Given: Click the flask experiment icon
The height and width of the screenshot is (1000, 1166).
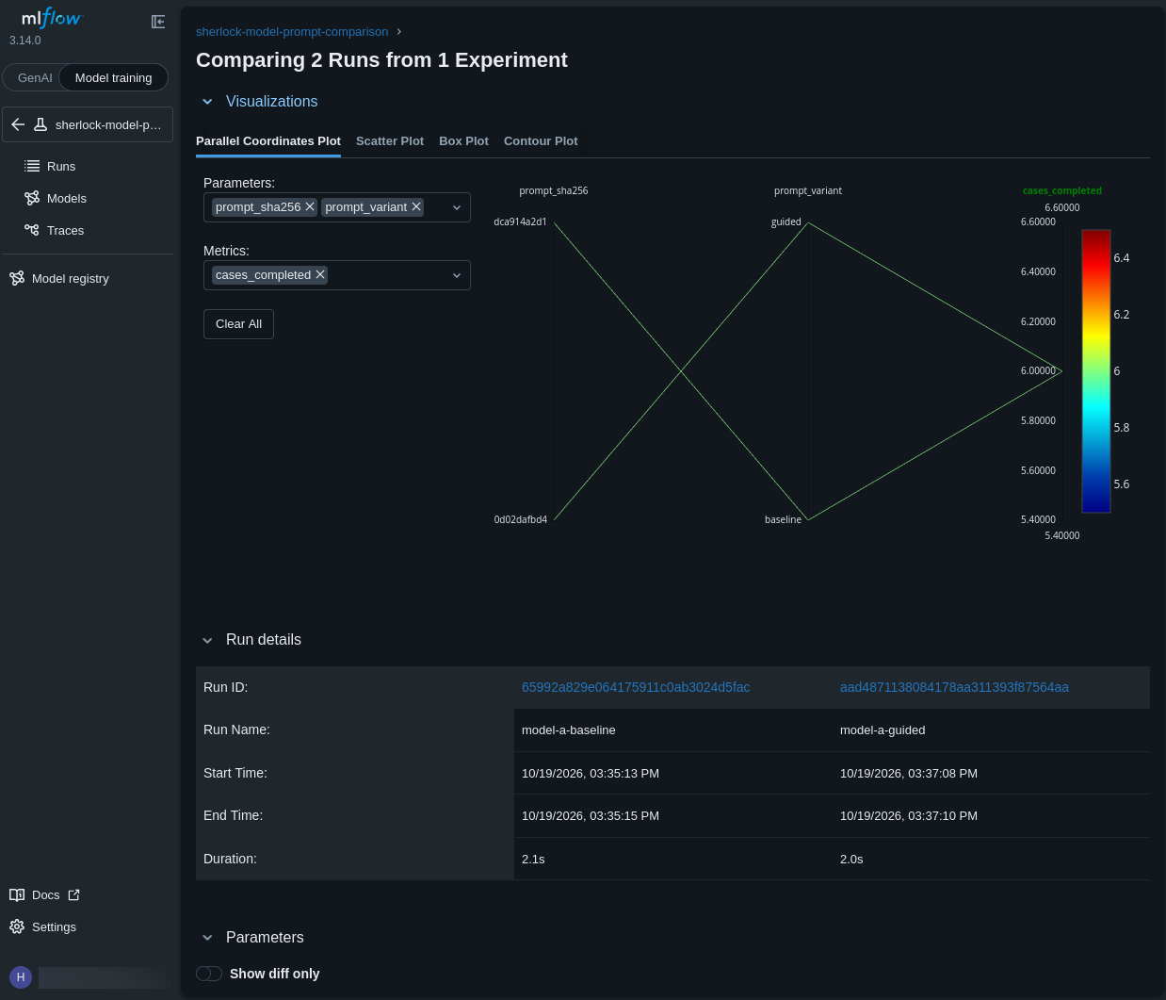Looking at the screenshot, I should tap(40, 124).
